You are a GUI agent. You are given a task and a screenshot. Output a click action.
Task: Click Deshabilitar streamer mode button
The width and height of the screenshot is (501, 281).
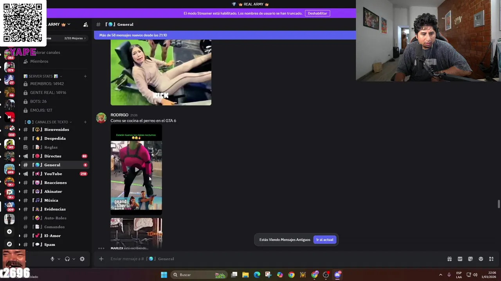click(x=317, y=13)
